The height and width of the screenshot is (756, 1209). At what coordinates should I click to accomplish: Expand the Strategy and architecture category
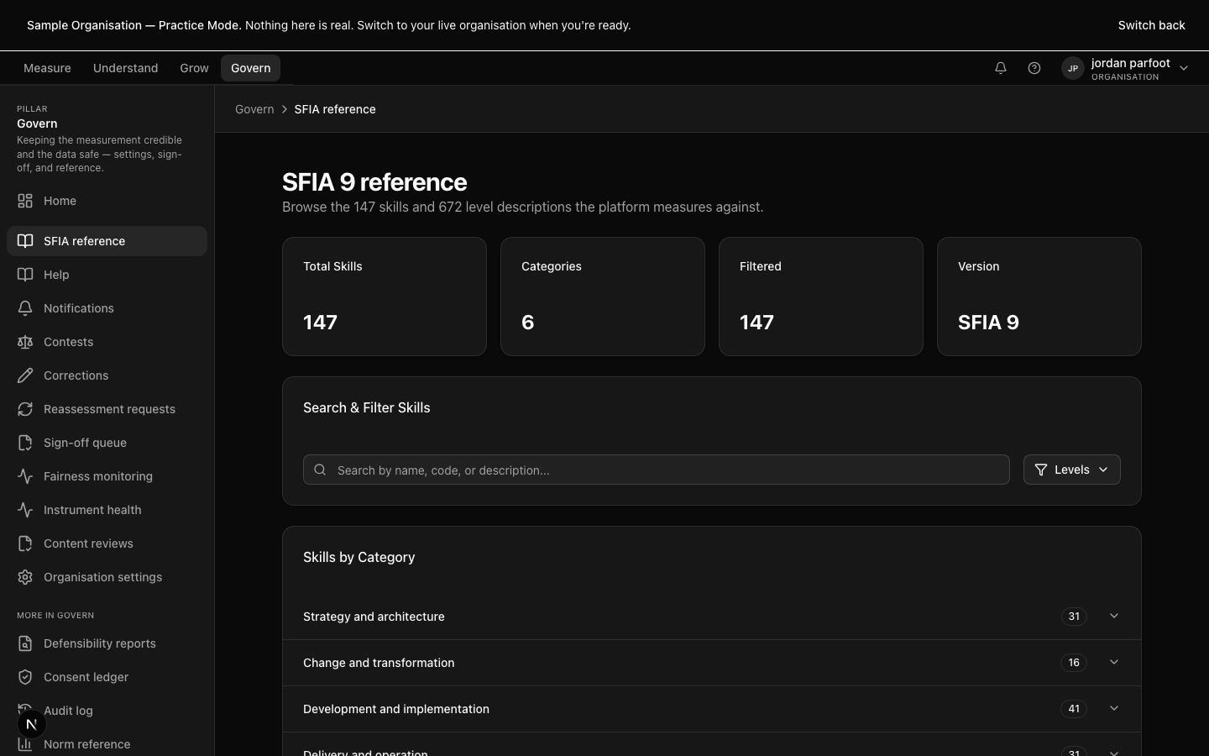(x=711, y=617)
